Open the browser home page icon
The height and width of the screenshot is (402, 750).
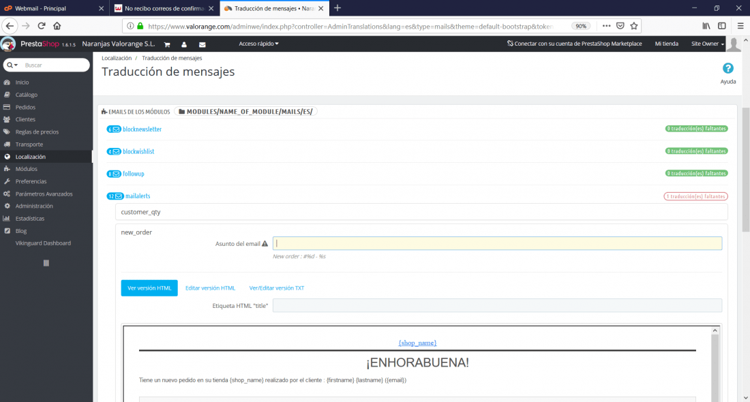pos(57,26)
